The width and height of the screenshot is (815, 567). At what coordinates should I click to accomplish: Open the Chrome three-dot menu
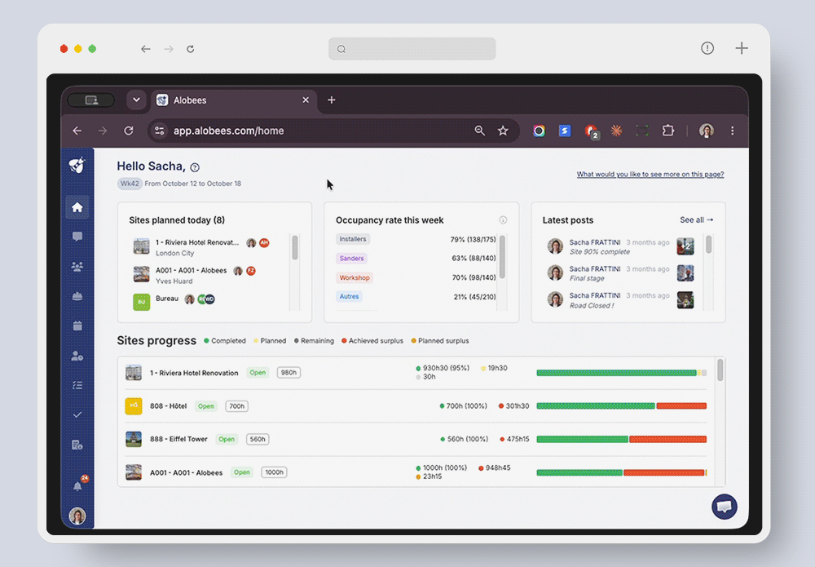(732, 131)
